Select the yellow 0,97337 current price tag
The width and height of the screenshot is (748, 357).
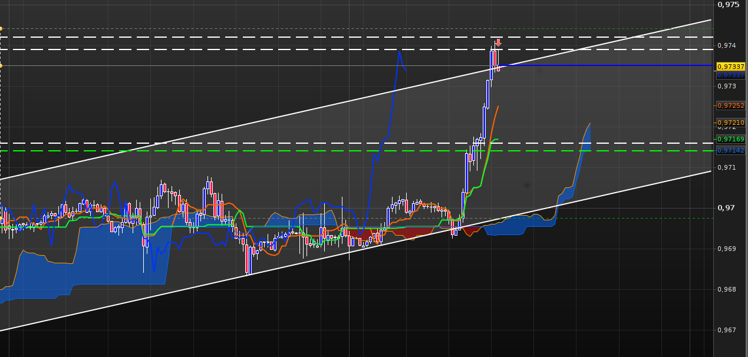[731, 67]
